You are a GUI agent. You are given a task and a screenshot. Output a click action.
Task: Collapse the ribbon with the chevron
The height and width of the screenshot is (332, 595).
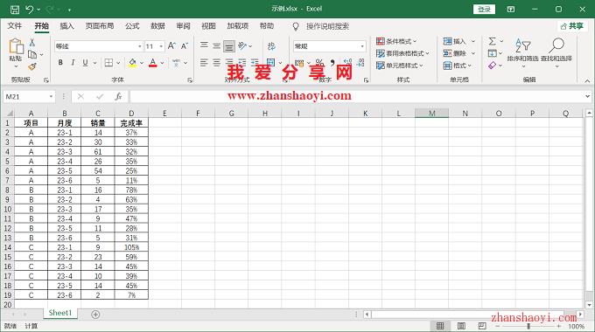coord(587,80)
